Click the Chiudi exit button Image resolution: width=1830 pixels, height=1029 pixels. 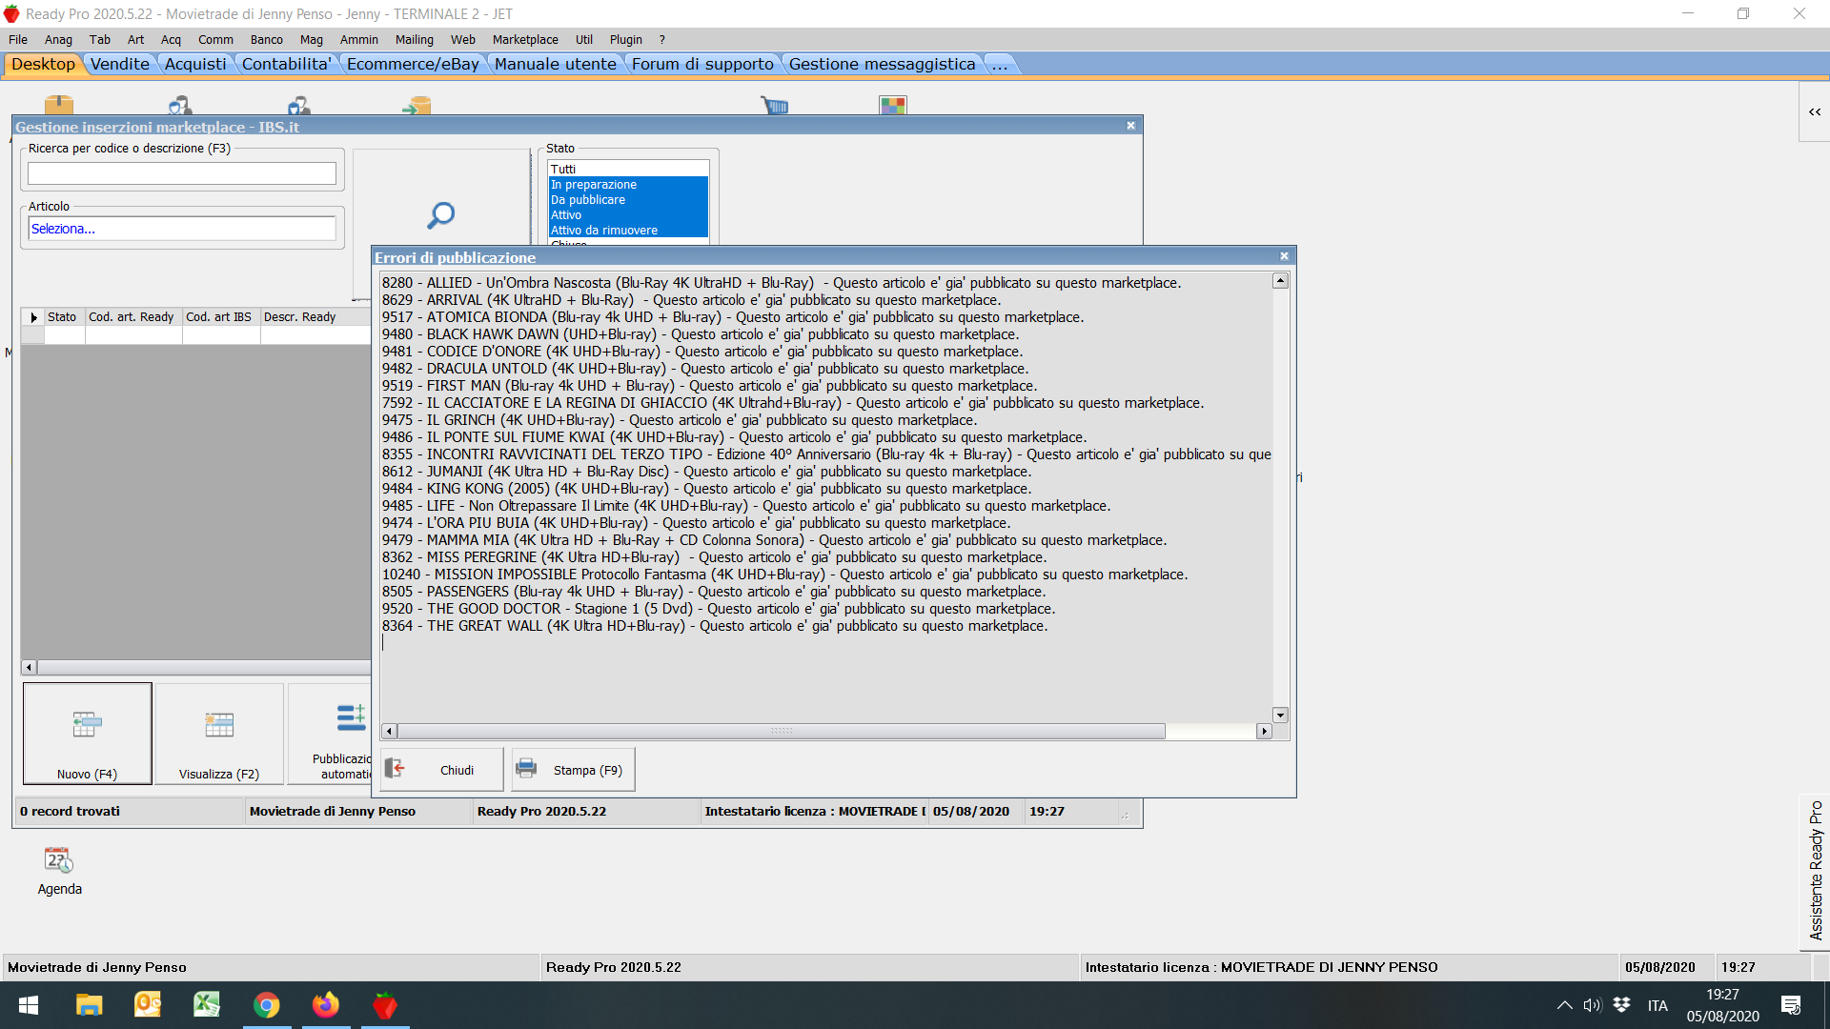[442, 770]
